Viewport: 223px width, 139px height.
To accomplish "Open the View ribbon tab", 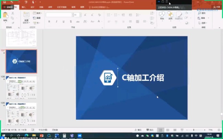I will pos(82,7).
